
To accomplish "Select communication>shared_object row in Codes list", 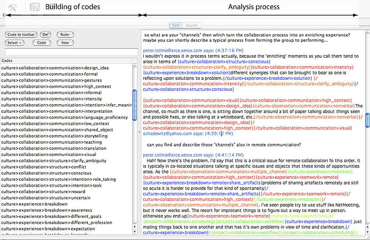I will tap(66, 130).
